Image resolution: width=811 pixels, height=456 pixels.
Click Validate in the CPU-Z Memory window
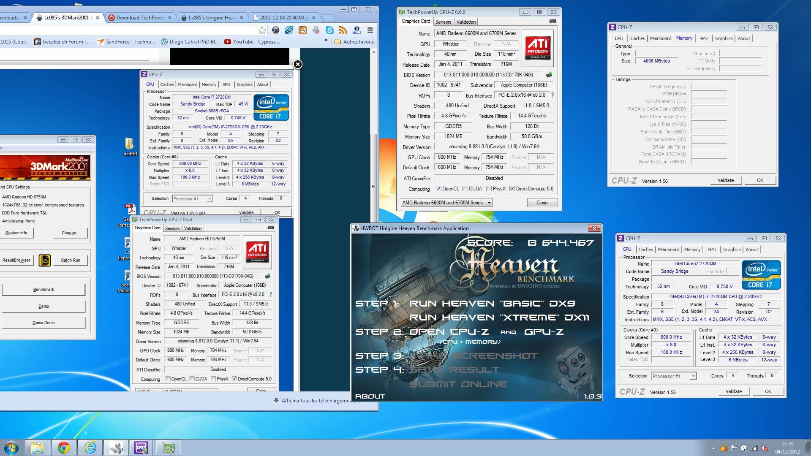point(726,180)
